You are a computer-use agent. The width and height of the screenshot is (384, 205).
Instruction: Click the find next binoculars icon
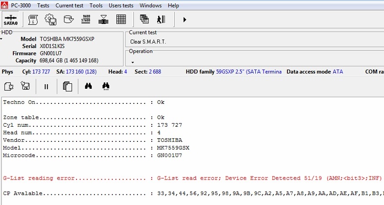point(106,86)
